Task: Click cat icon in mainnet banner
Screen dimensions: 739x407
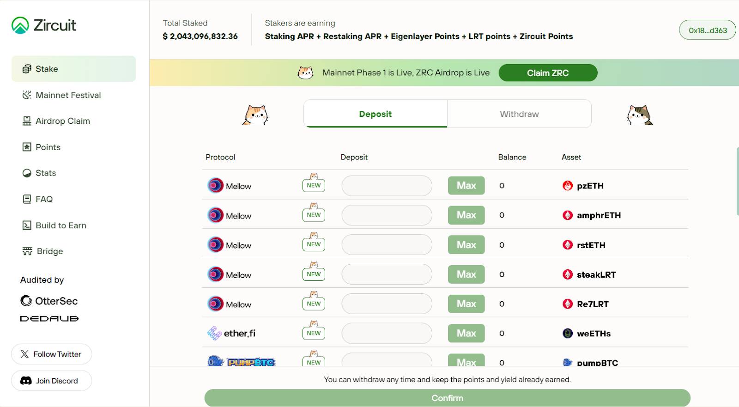Action: (x=305, y=73)
